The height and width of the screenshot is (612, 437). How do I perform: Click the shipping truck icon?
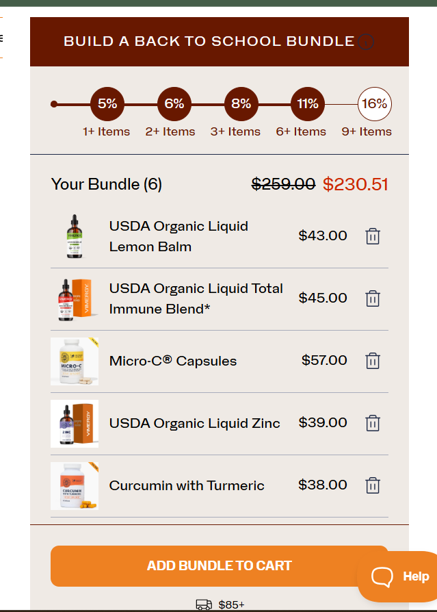(204, 604)
